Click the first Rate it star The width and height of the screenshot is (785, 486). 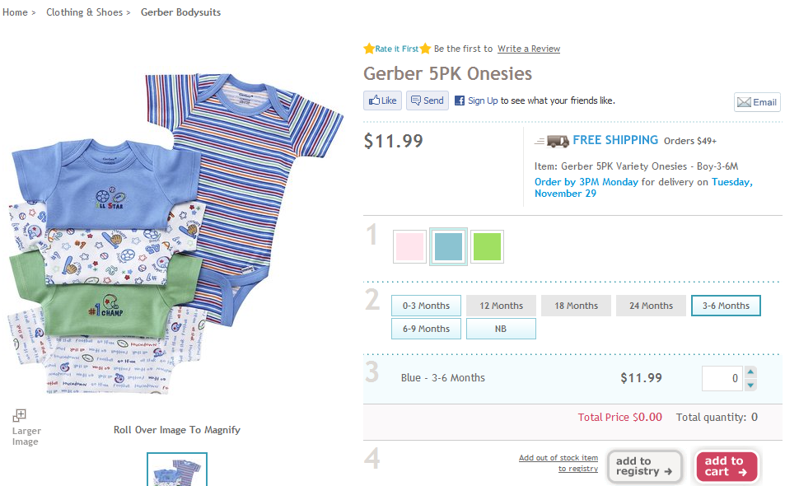(x=369, y=49)
